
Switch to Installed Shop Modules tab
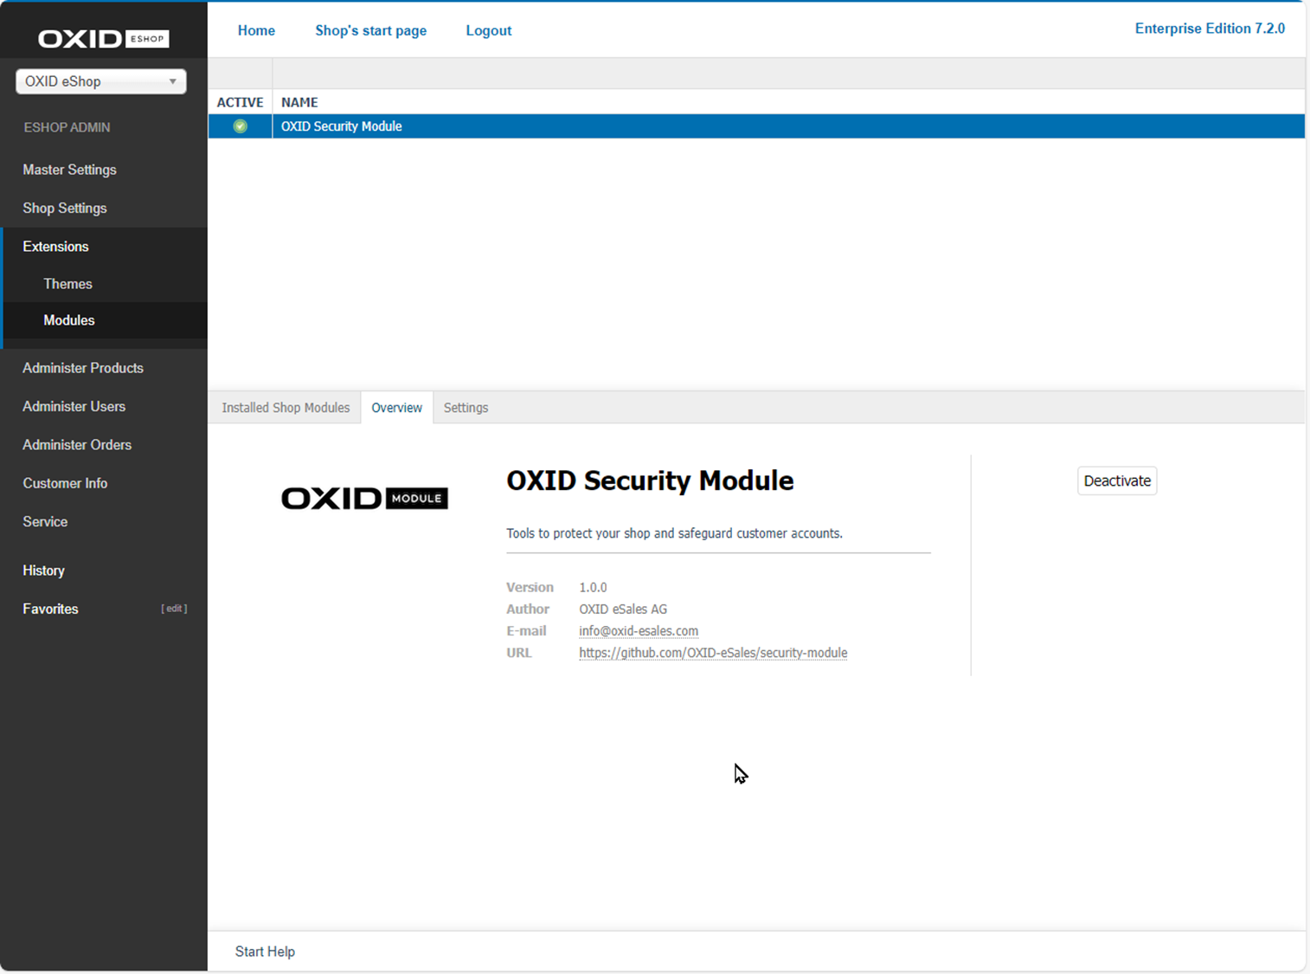tap(286, 408)
